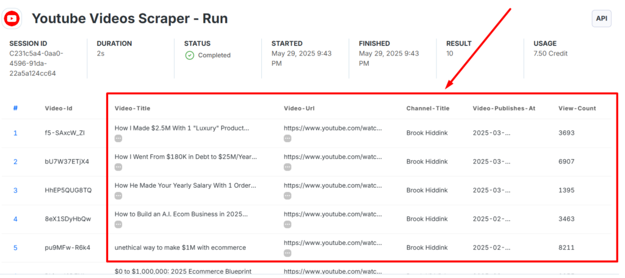Expand URL ellipsis in row 1
The image size is (625, 278).
[x=288, y=138]
